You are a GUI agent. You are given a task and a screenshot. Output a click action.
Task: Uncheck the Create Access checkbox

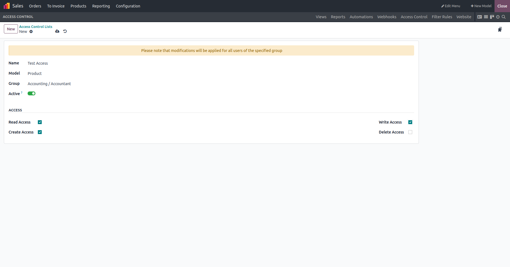coord(40,132)
